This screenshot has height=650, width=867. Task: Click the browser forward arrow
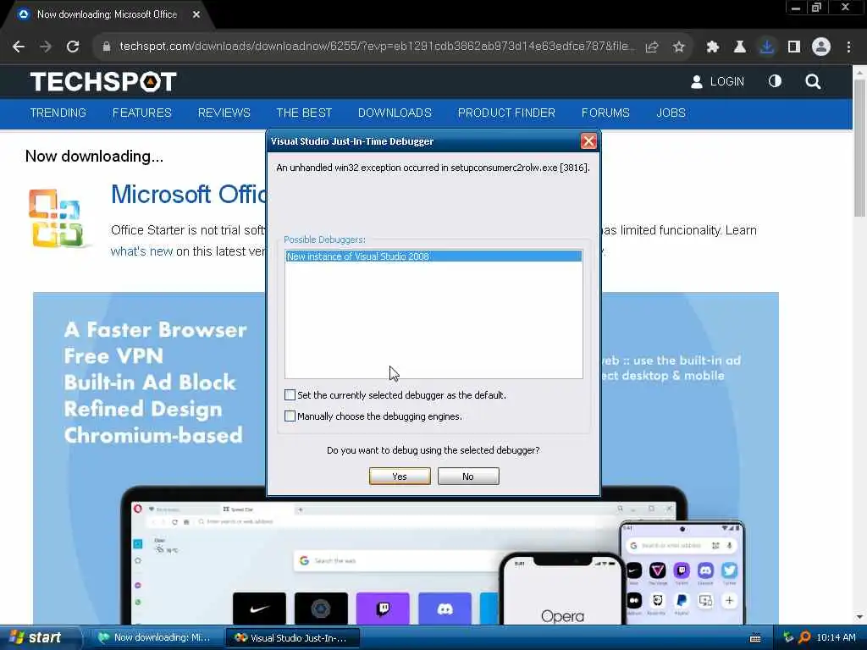(x=46, y=47)
